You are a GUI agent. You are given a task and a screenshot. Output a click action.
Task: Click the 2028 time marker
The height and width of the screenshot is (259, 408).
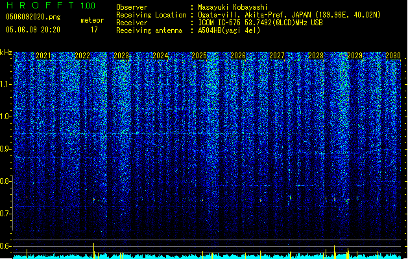tap(316, 56)
